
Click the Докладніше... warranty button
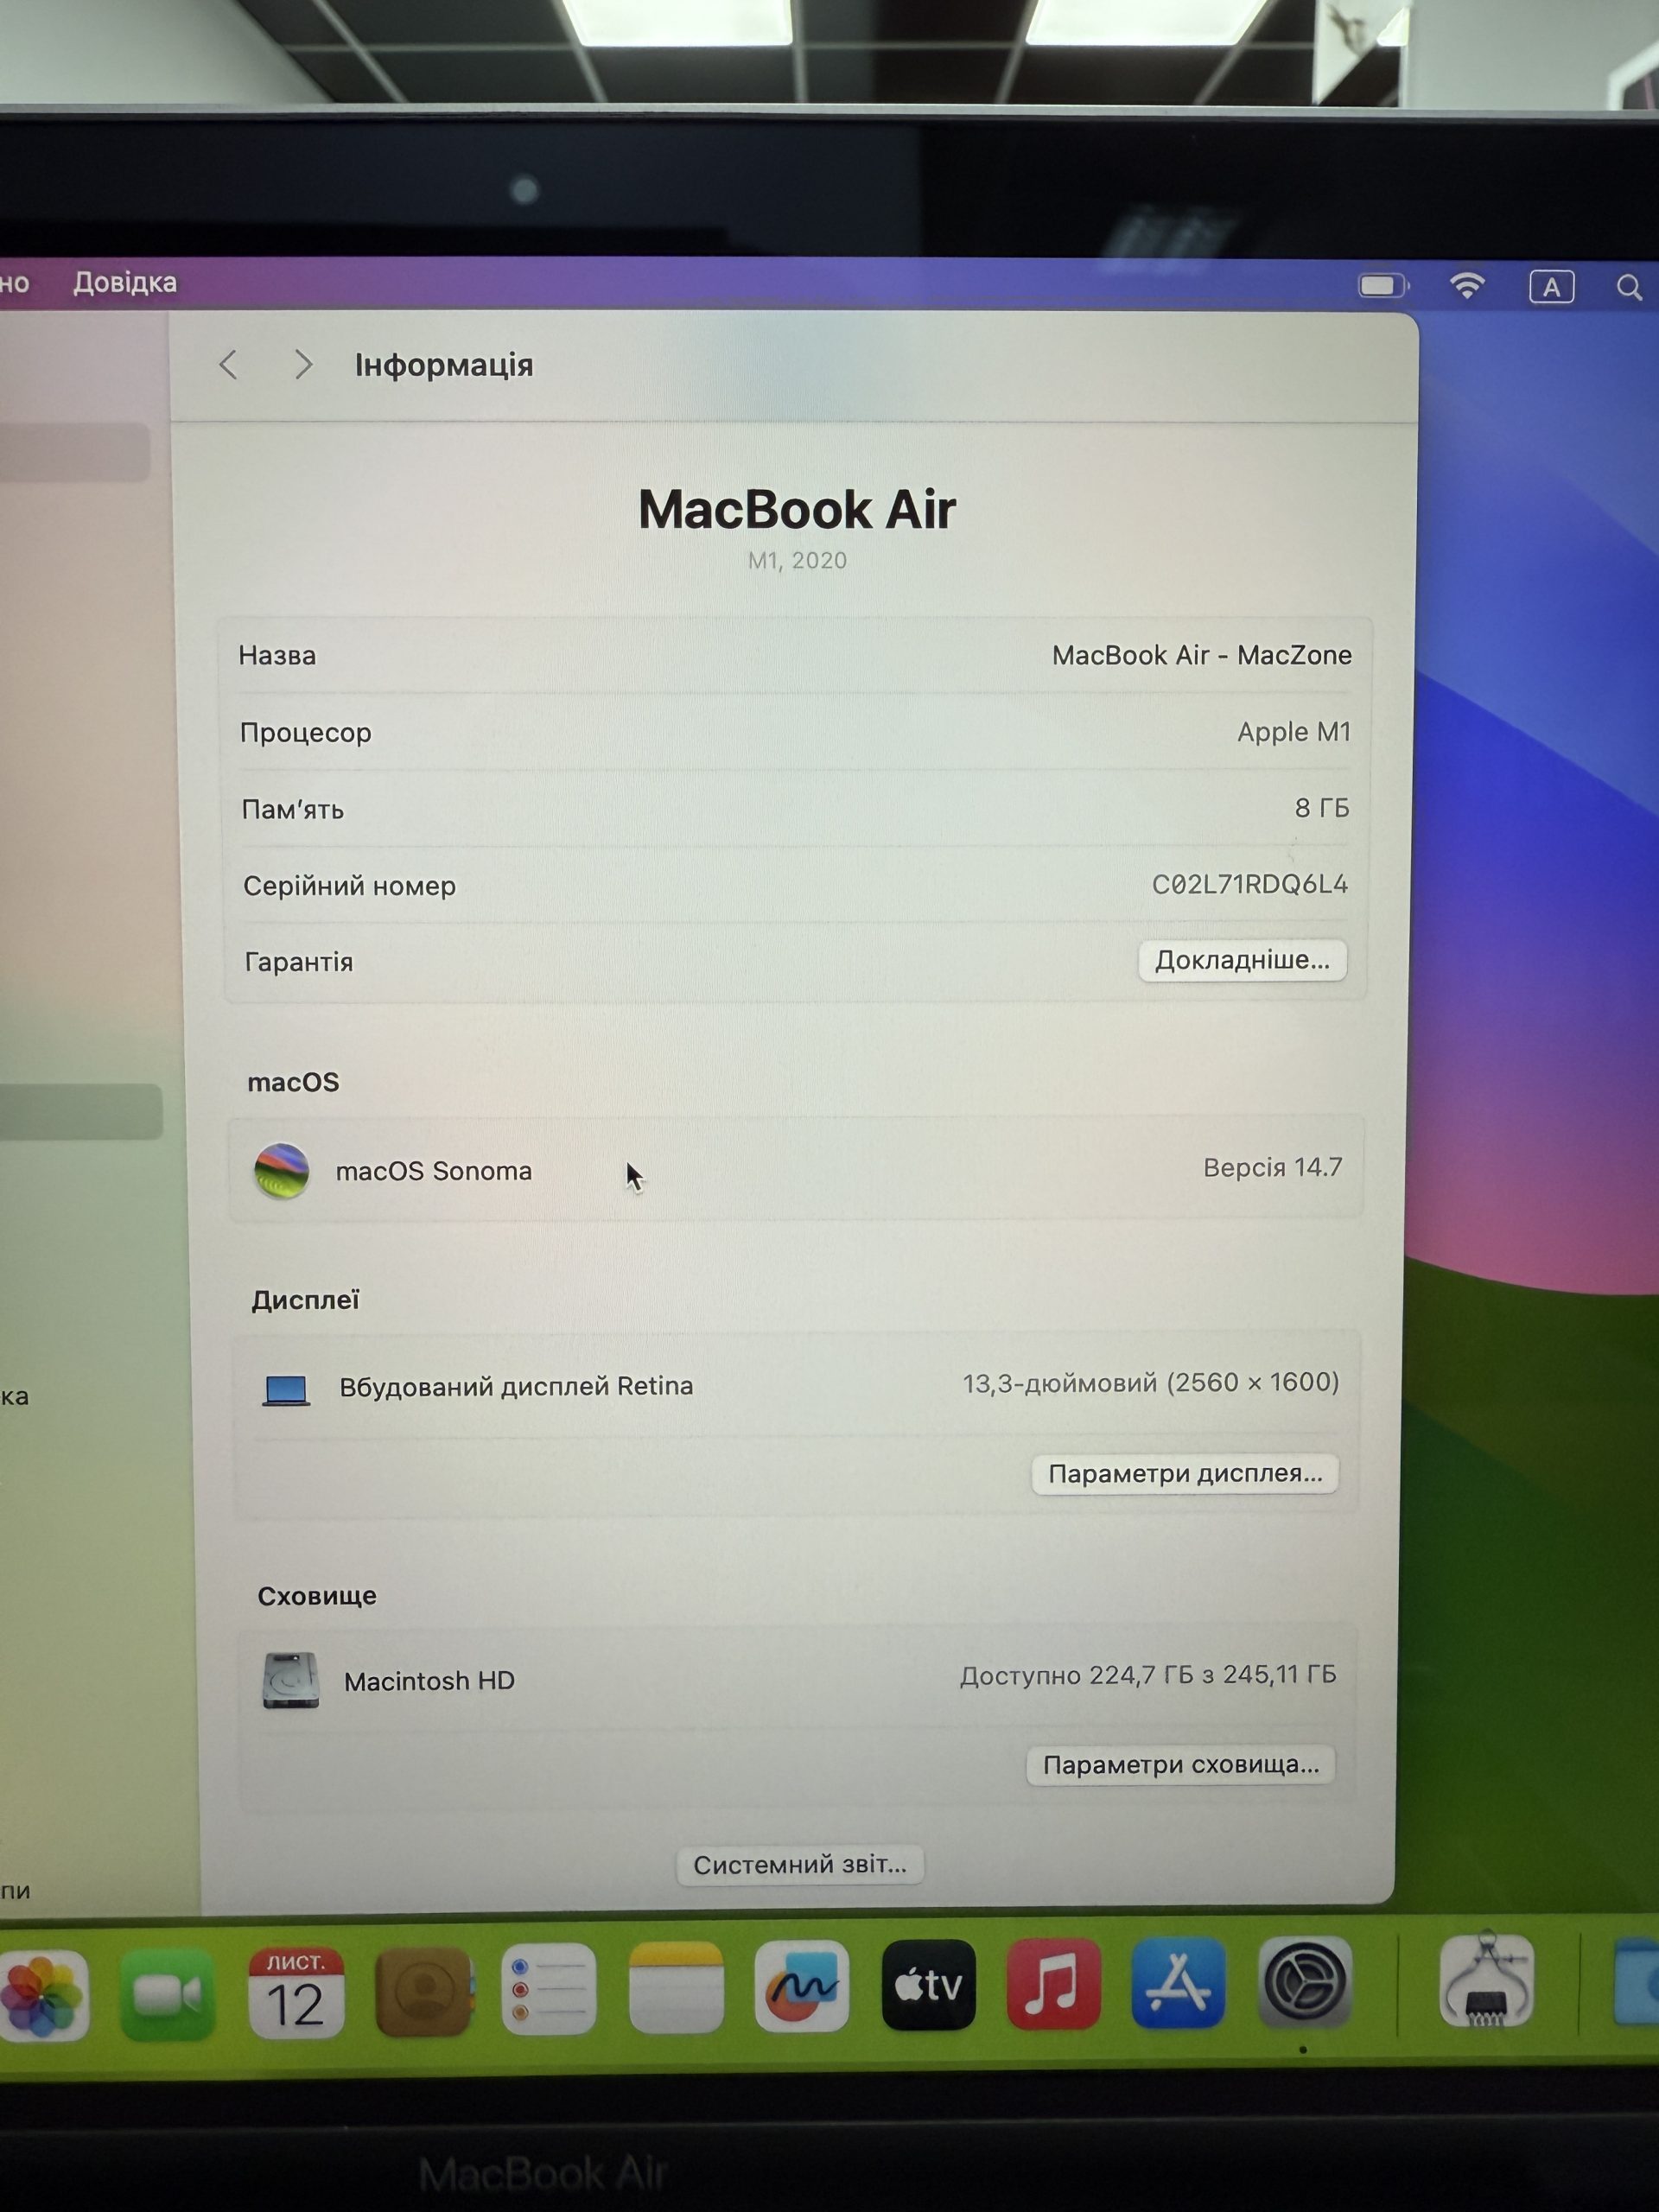click(x=1242, y=960)
